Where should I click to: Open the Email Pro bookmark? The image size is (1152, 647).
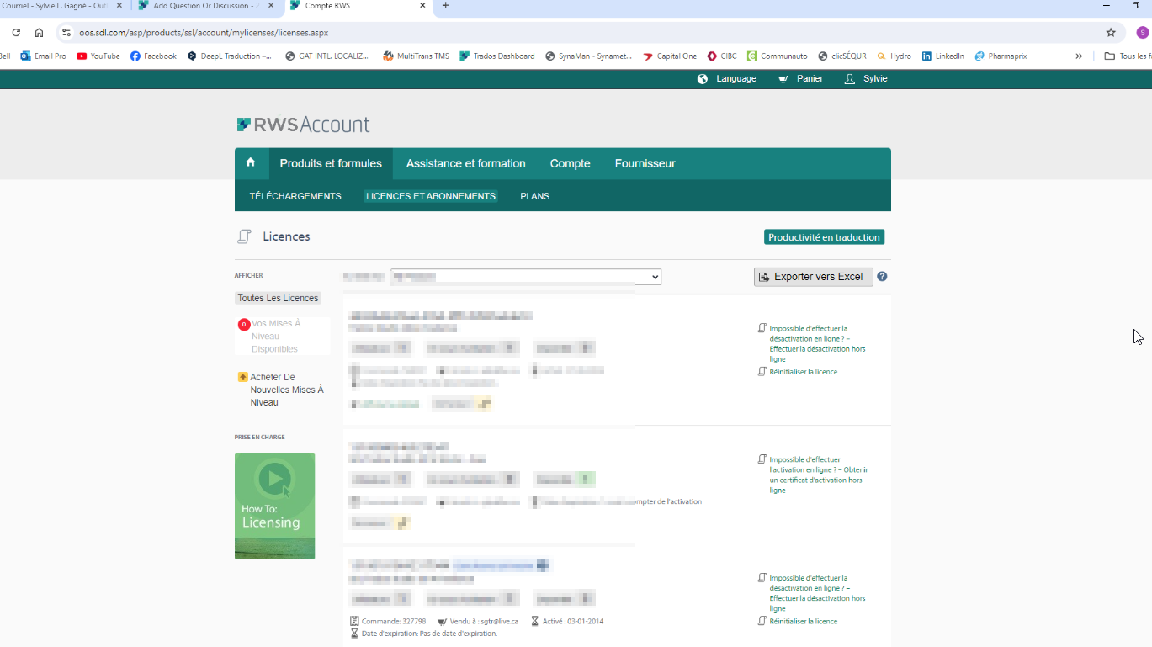click(x=43, y=56)
